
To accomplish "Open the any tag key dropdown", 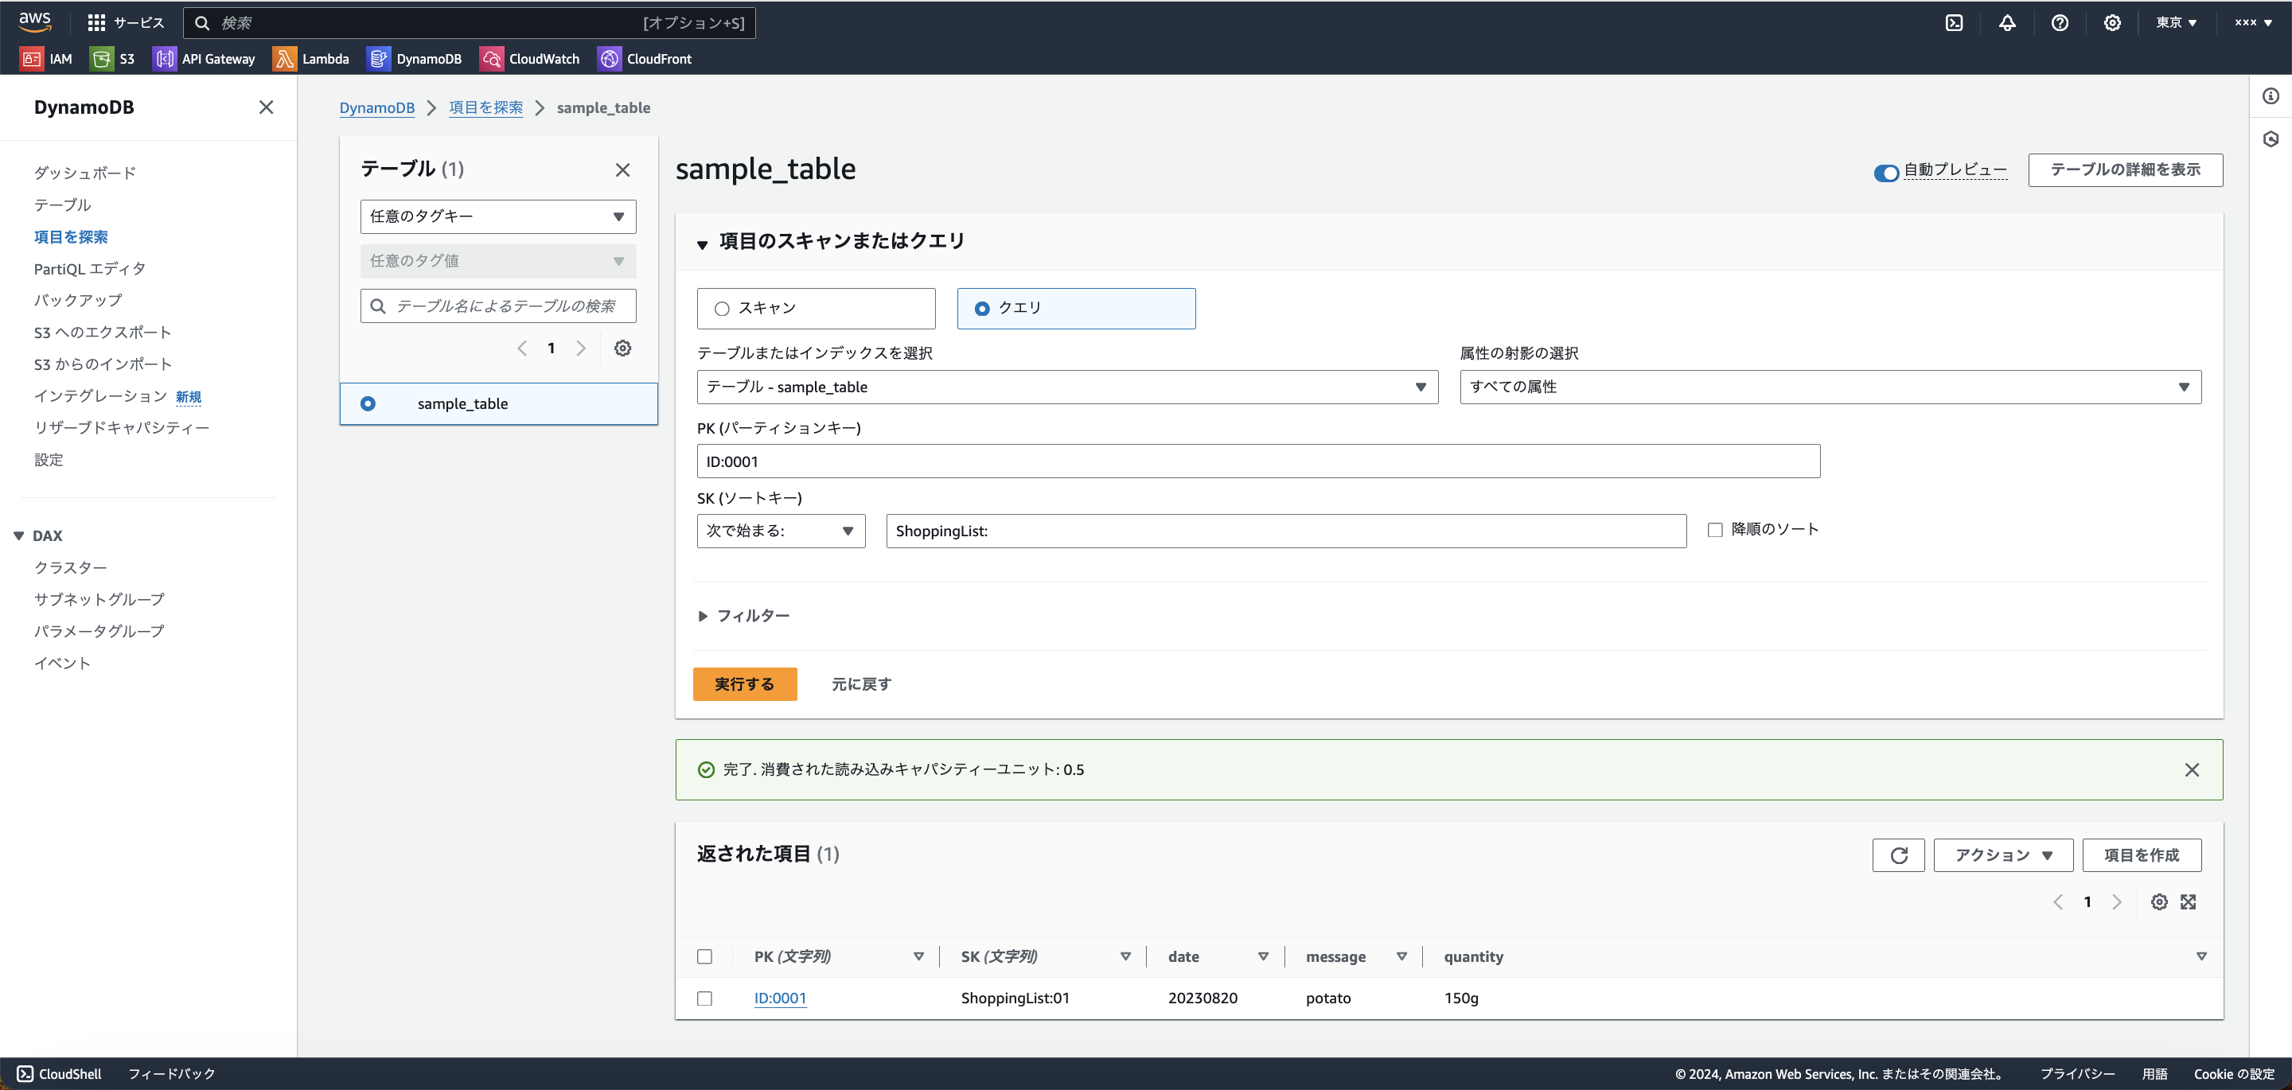I will pyautogui.click(x=498, y=216).
